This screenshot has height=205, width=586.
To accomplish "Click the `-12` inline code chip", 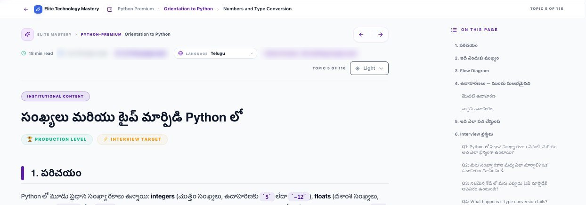I will (x=299, y=197).
